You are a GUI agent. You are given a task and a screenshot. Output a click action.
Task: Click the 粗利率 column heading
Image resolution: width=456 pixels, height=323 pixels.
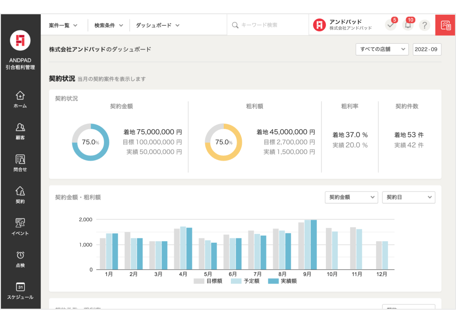(350, 106)
